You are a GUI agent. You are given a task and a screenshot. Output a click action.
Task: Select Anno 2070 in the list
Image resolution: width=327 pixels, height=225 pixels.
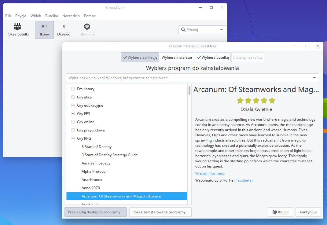[127, 188]
